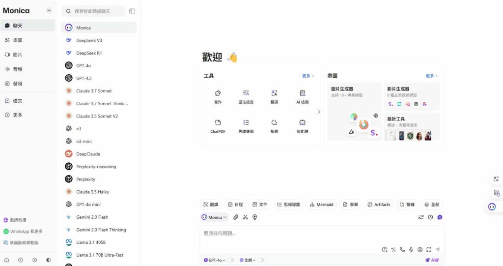Image resolution: width=503 pixels, height=266 pixels.
Task: Click the Mermaid skill button
Action: click(321, 205)
